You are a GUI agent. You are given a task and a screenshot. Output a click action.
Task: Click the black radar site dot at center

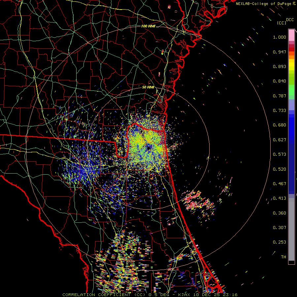pos(149,148)
